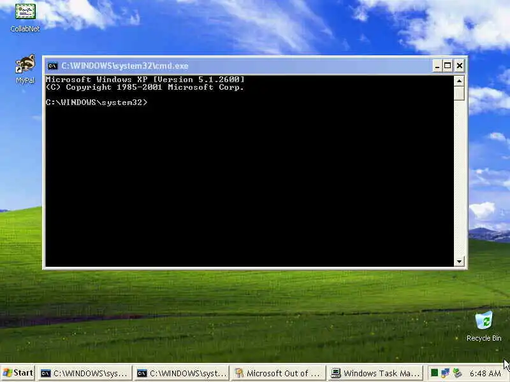This screenshot has height=382, width=510.
Task: Open the cmd.exe title bar system icon
Action: tap(52, 66)
